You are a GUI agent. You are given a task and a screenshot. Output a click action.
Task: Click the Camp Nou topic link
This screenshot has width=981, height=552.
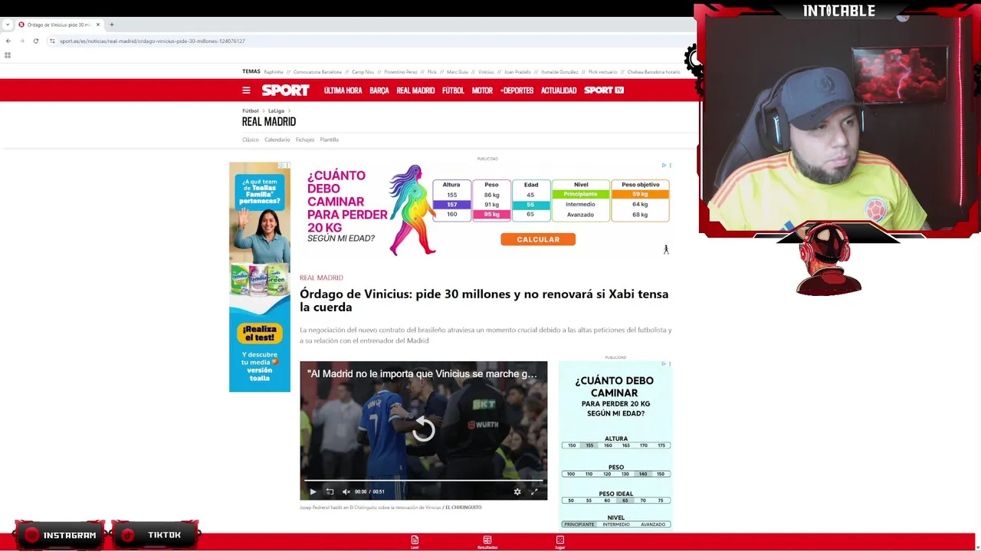click(363, 72)
